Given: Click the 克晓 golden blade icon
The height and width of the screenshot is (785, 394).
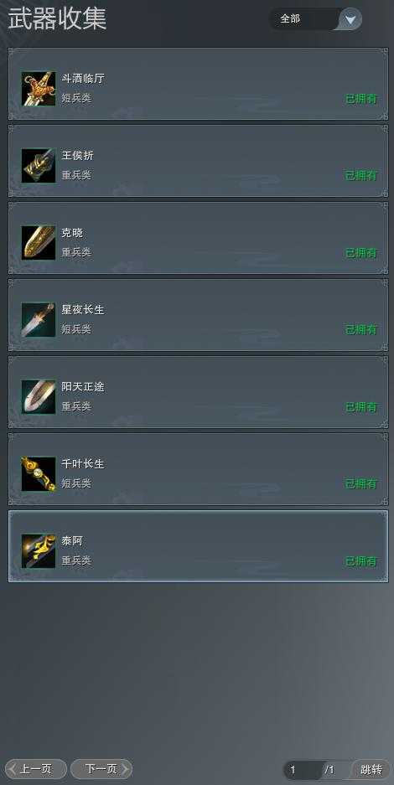Looking at the screenshot, I should point(39,243).
